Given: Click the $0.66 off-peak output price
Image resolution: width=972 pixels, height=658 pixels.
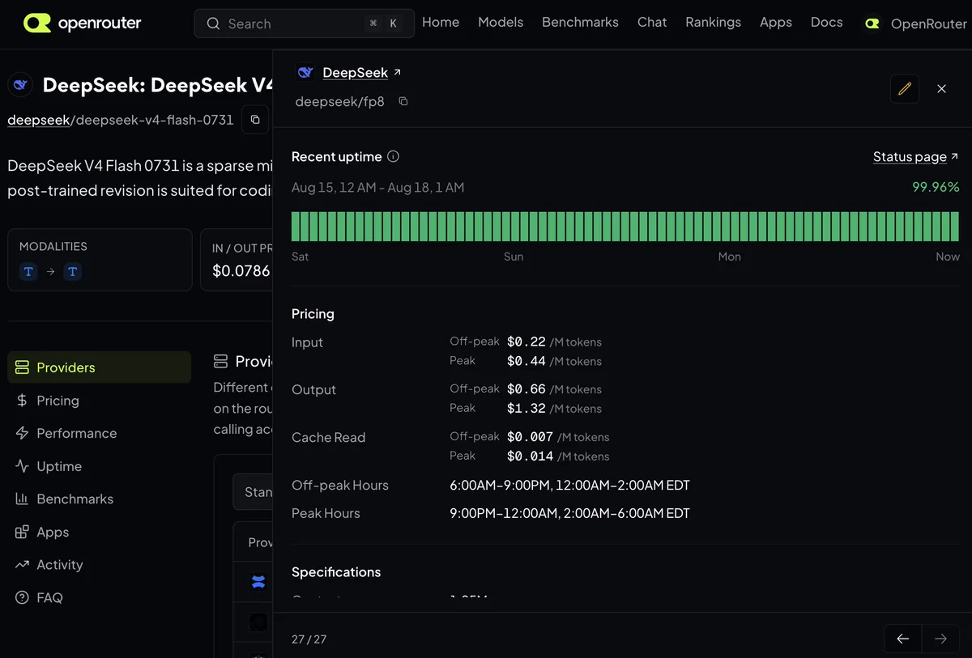Looking at the screenshot, I should 526,389.
